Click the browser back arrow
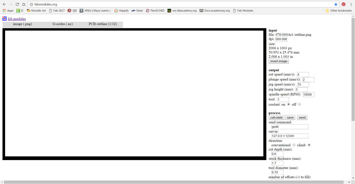The width and height of the screenshot is (355, 184). 4,4
